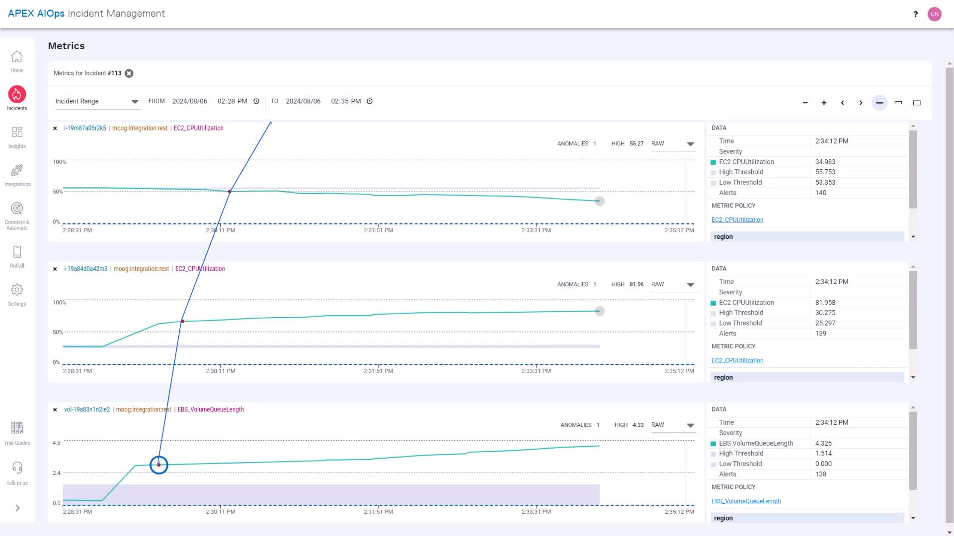The width and height of the screenshot is (954, 536).
Task: Select compact chart height layout
Action: (x=879, y=103)
